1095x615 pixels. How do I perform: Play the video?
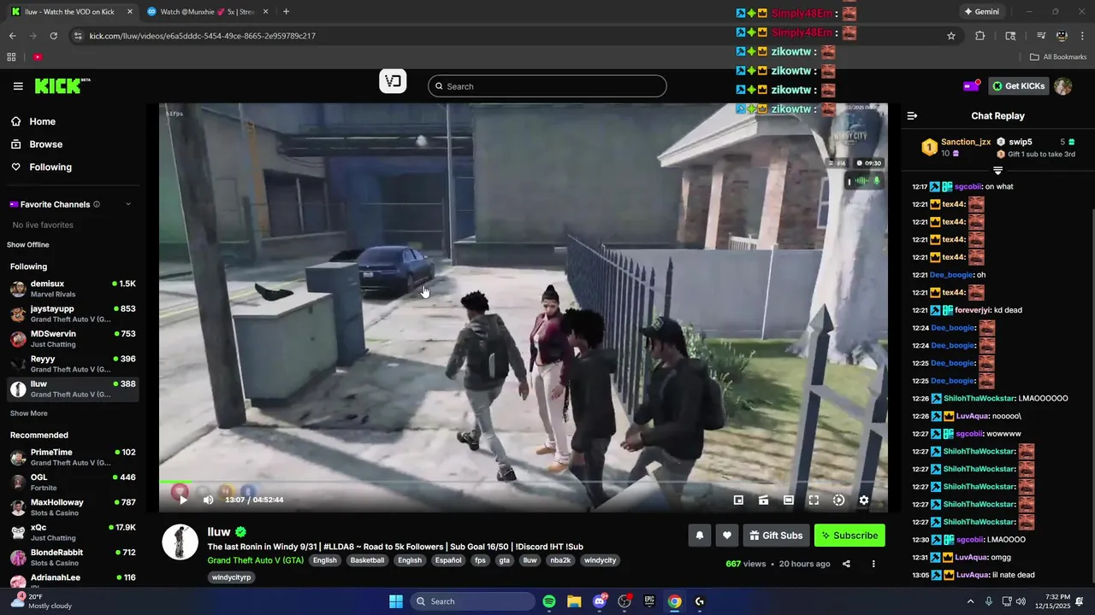pyautogui.click(x=182, y=500)
